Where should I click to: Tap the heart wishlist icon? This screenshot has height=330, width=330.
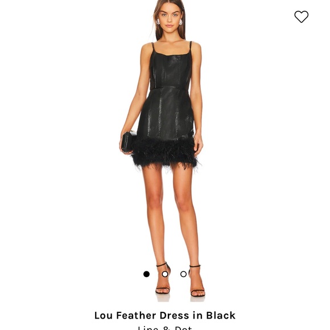point(301,16)
